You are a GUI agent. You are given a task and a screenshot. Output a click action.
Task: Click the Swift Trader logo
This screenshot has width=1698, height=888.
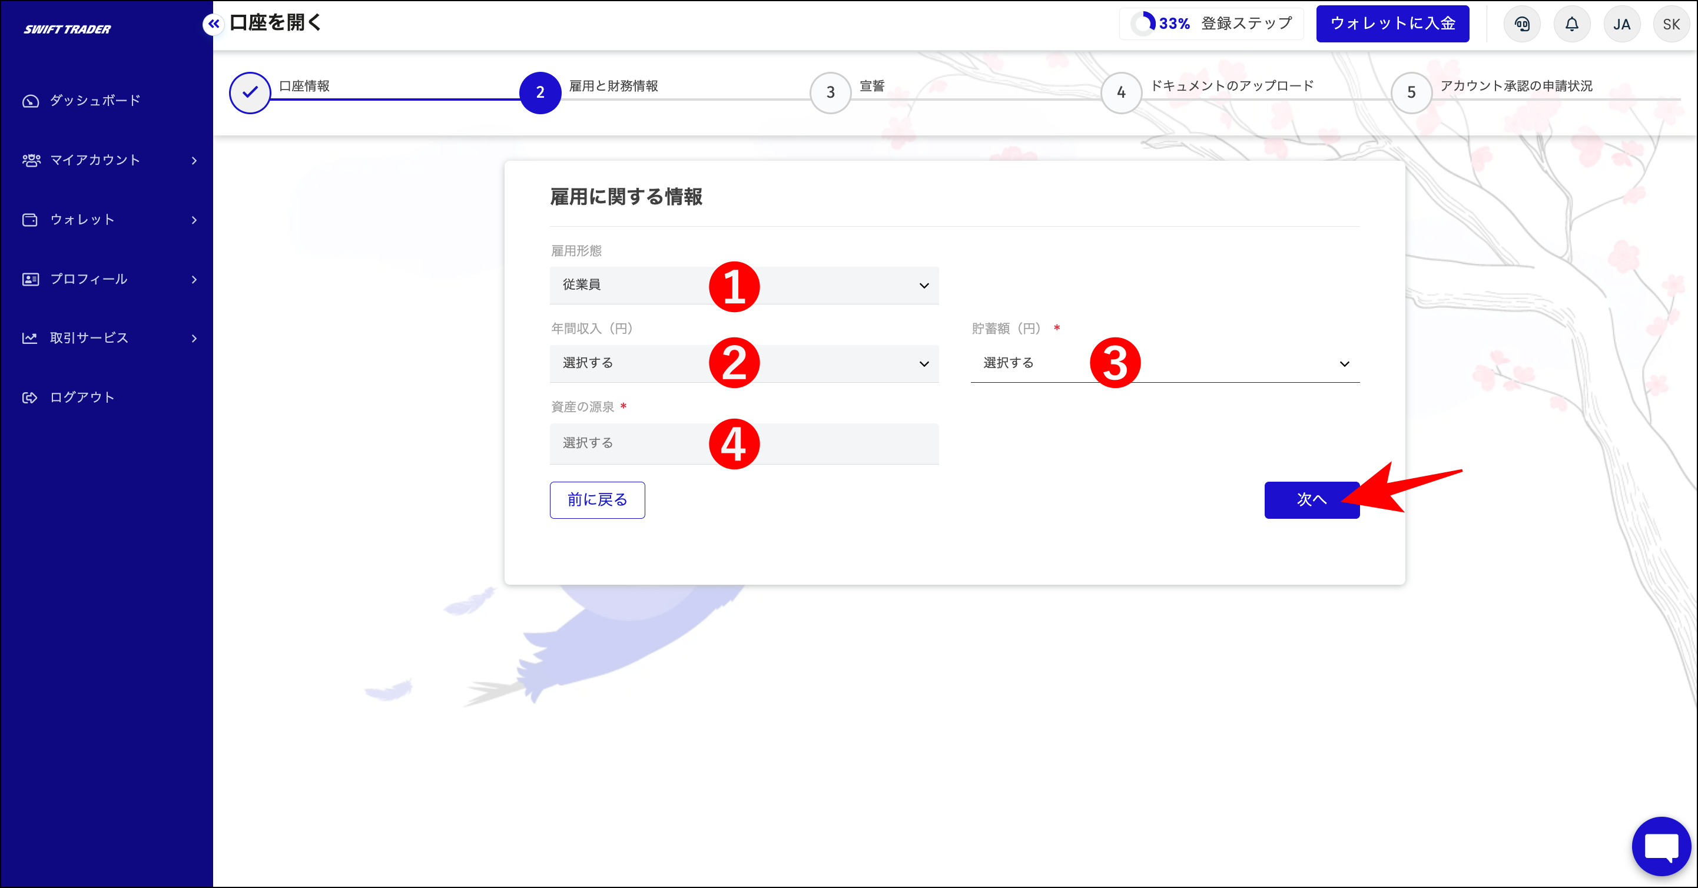pyautogui.click(x=67, y=29)
